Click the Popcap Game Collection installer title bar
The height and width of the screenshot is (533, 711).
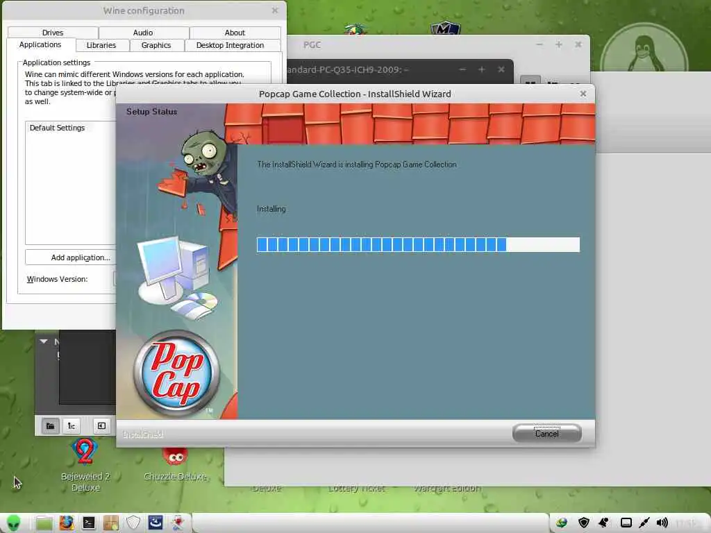tap(355, 94)
